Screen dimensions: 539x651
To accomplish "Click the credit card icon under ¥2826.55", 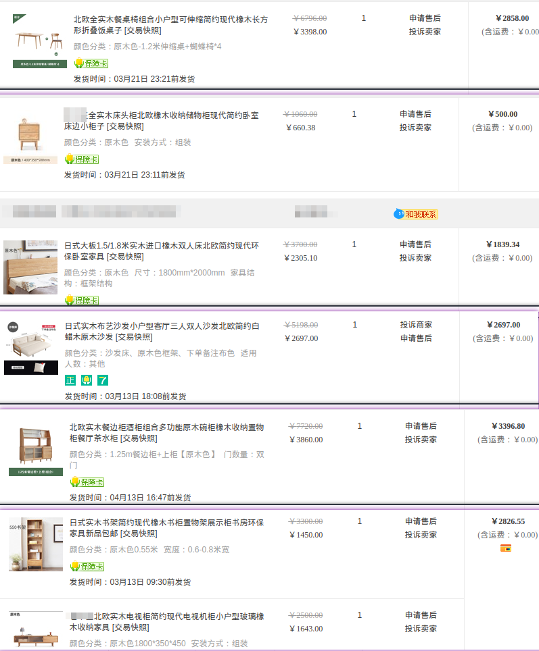I will (x=505, y=548).
